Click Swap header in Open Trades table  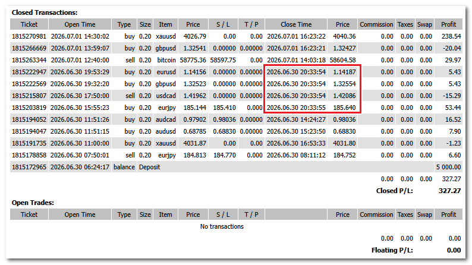[x=424, y=214]
